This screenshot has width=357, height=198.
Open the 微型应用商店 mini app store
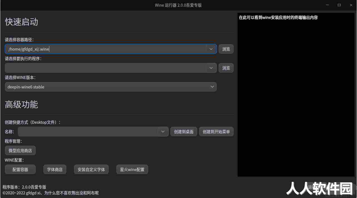20,150
